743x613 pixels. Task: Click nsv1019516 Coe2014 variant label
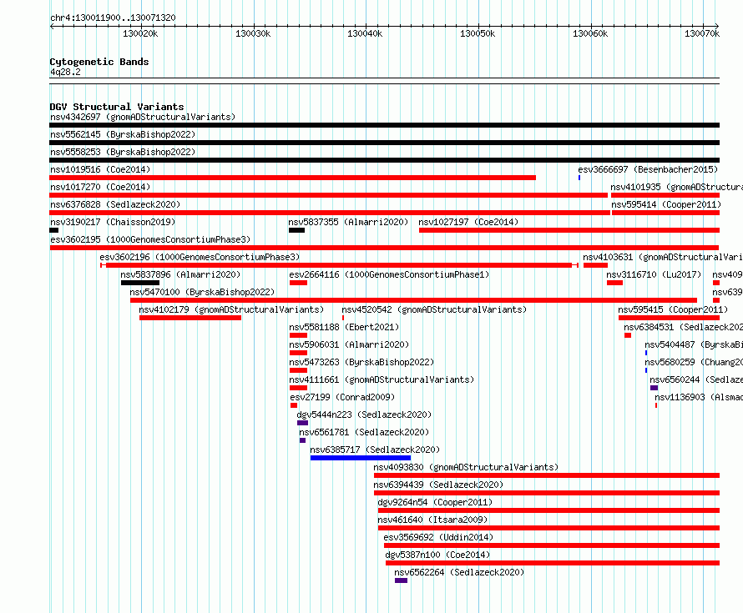pos(100,169)
